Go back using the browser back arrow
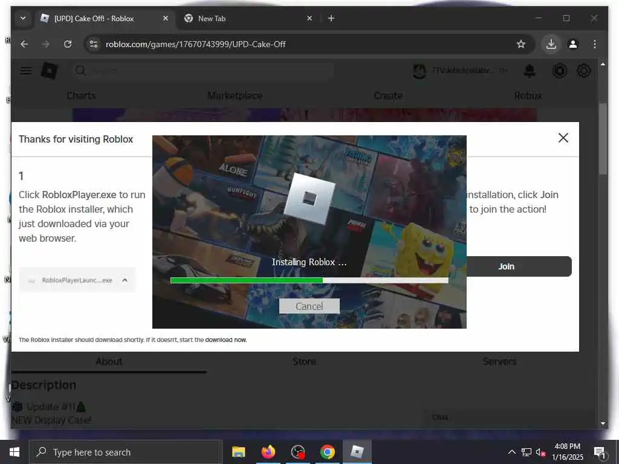The width and height of the screenshot is (619, 464). click(x=24, y=44)
